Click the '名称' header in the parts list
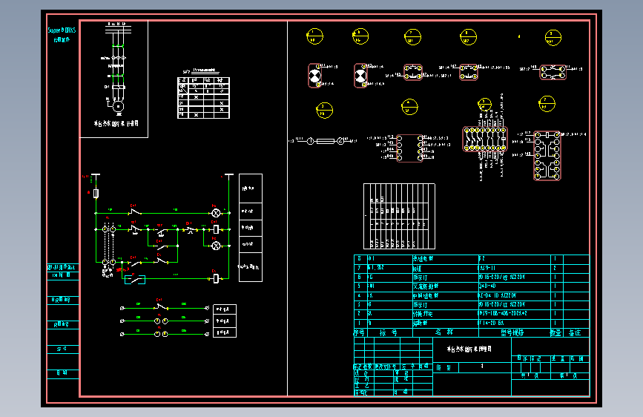The image size is (643, 417). click(444, 332)
